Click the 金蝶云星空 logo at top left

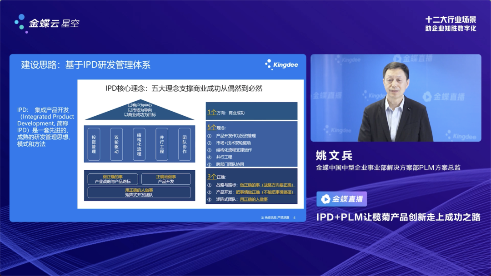pos(47,24)
